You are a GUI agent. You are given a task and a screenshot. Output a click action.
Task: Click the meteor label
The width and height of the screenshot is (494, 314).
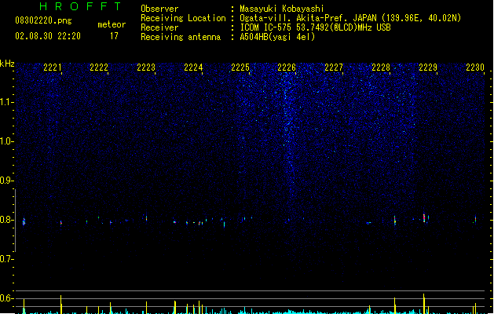(112, 24)
